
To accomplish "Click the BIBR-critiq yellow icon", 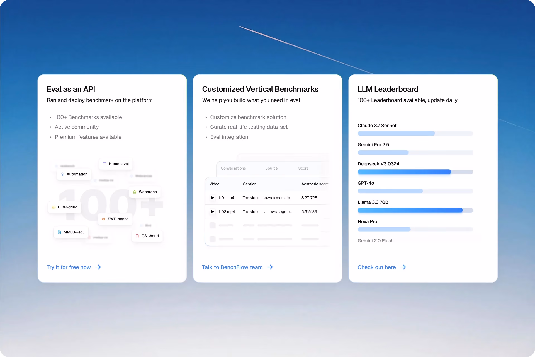I will [53, 207].
